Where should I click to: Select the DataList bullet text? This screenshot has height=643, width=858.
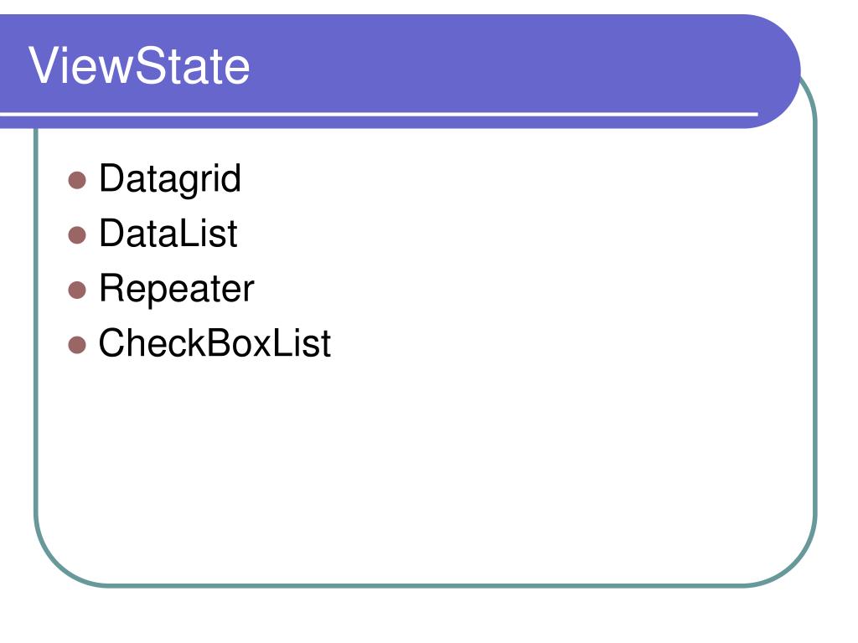(x=168, y=234)
